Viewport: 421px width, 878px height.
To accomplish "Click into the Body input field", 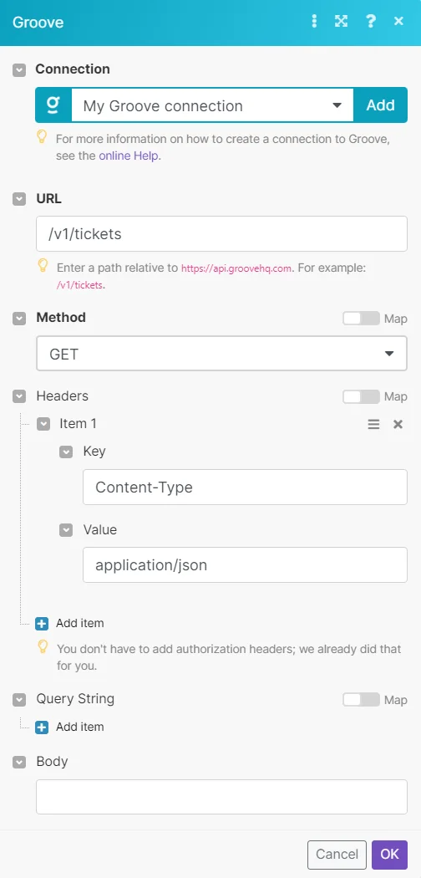I will tap(221, 797).
